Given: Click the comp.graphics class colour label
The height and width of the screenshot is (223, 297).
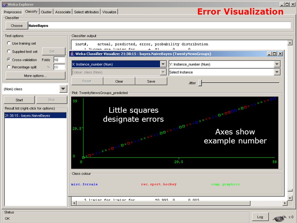Looking at the screenshot, I should 225,184.
